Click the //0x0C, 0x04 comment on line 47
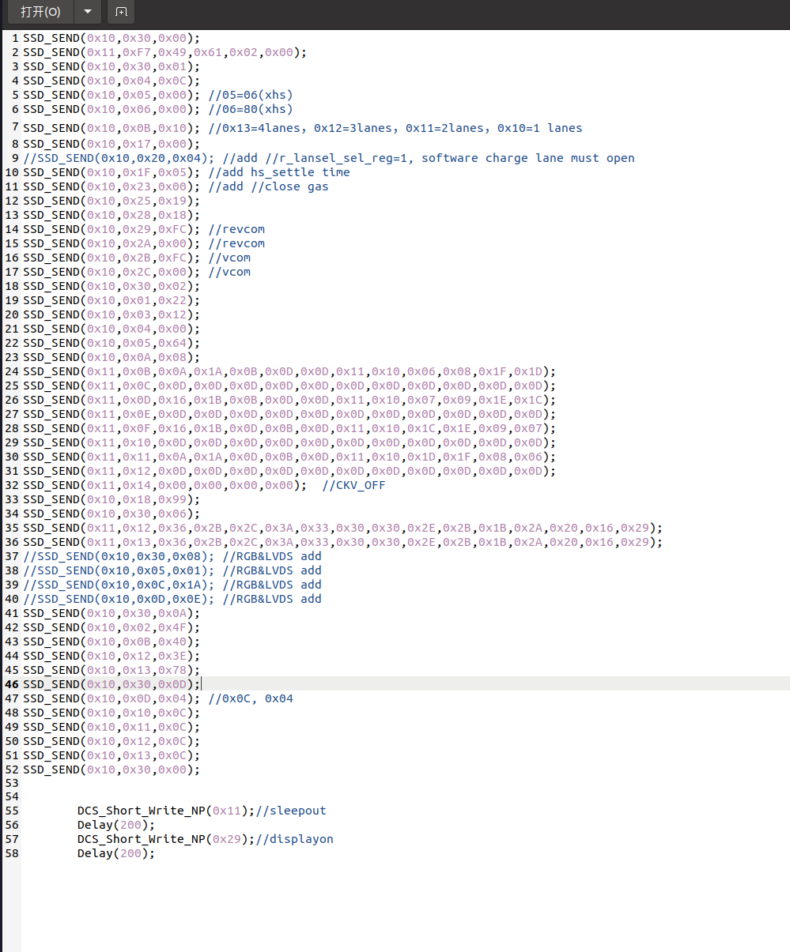790x952 pixels. coord(251,698)
